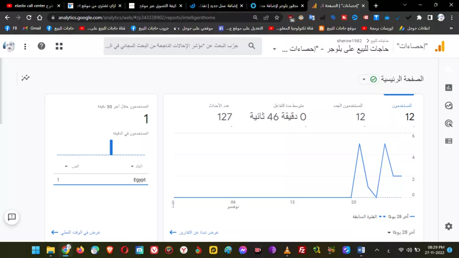Click the search magnifier icon in Analytics
This screenshot has height=258, width=459.
[x=252, y=46]
